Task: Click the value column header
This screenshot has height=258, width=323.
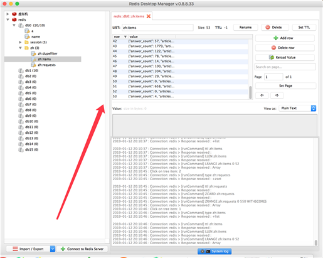Action: pyautogui.click(x=152, y=36)
